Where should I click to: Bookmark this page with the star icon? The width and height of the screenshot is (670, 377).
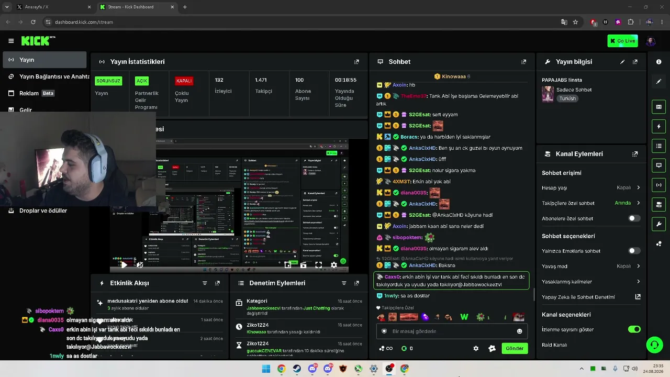point(575,22)
